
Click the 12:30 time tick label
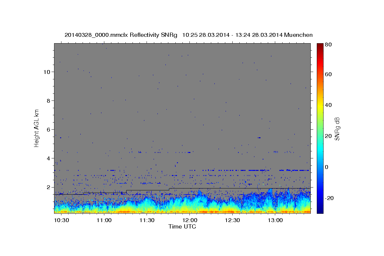[232, 220]
